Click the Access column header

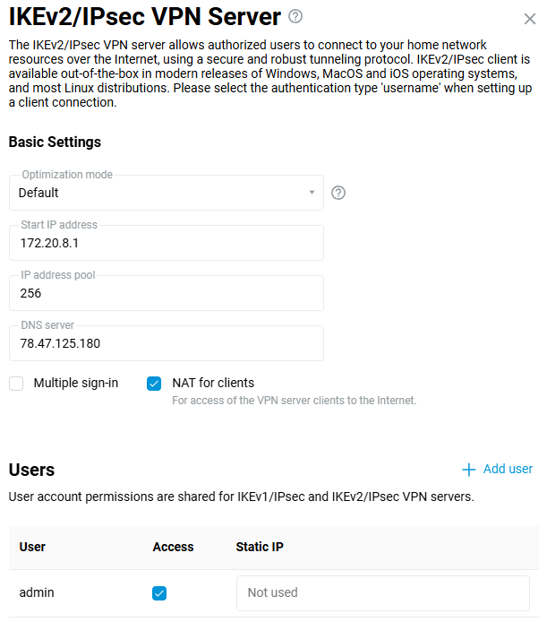coord(173,547)
